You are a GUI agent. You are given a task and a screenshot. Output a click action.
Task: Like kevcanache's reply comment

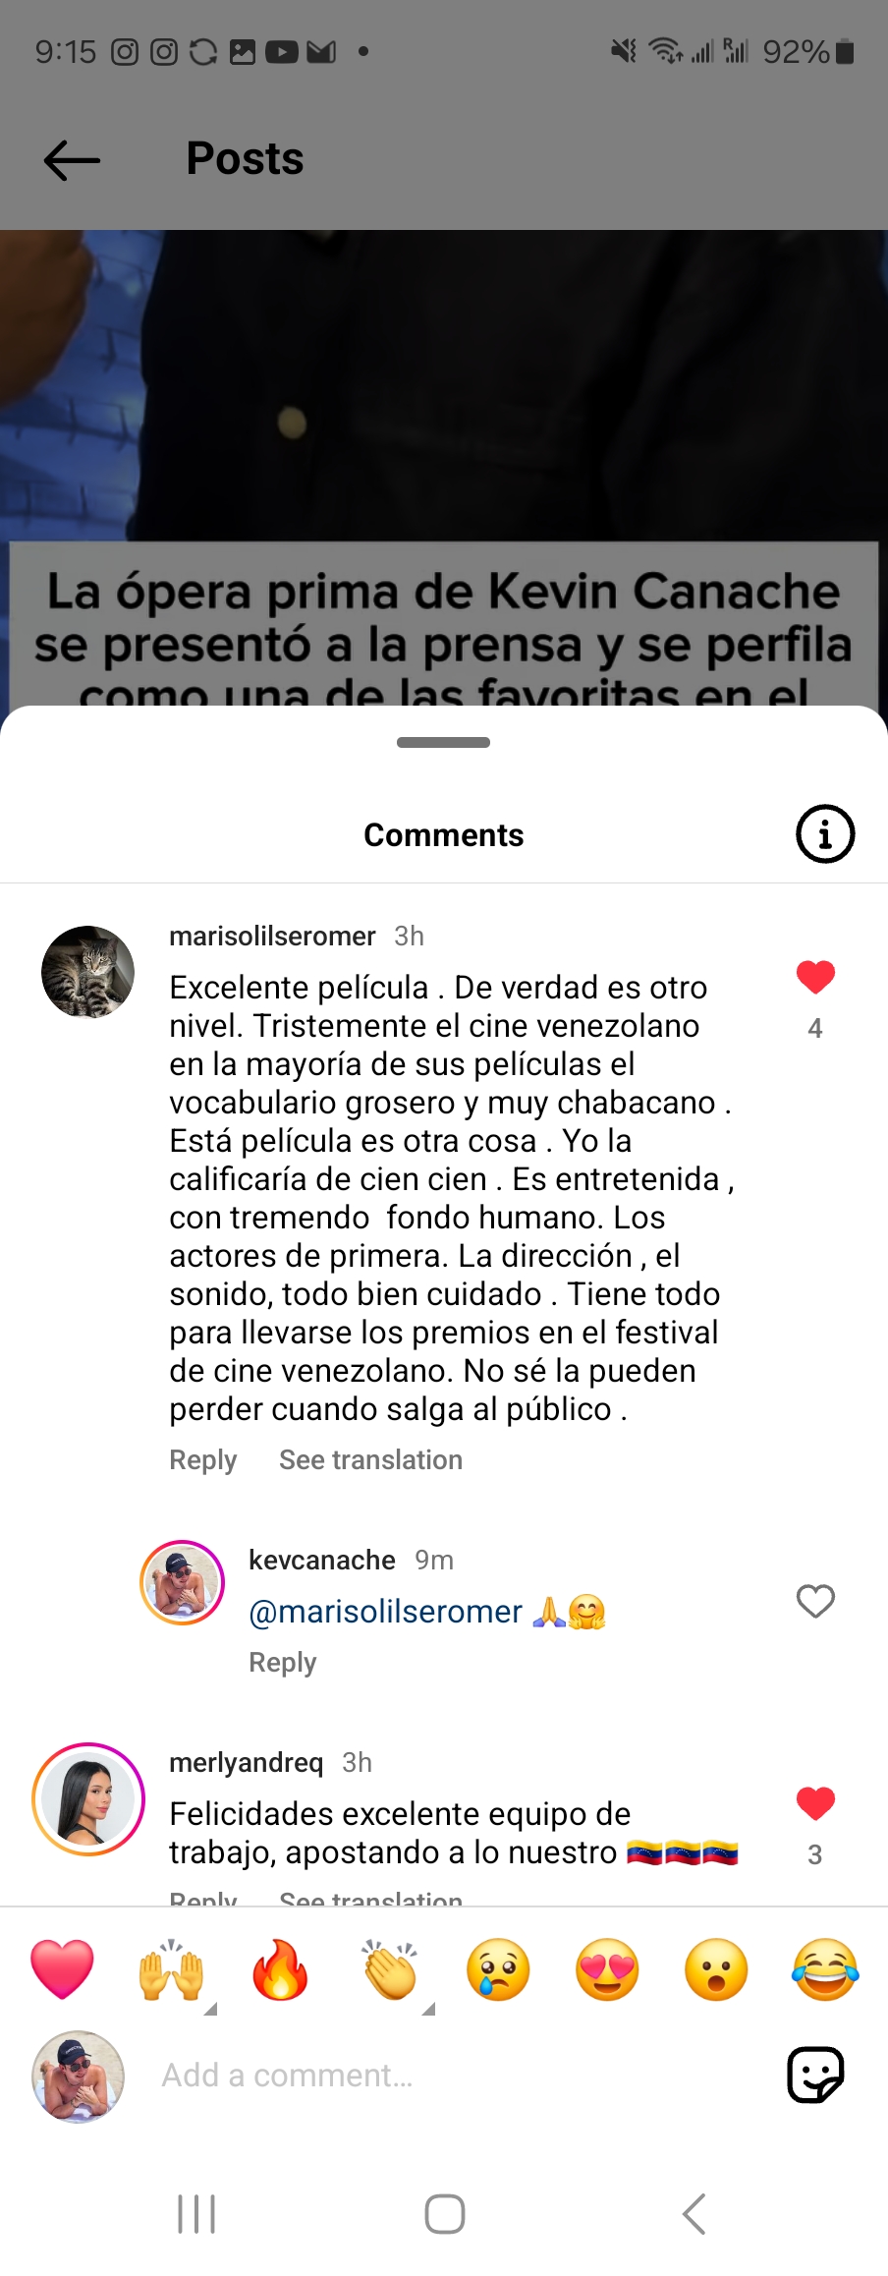815,1601
